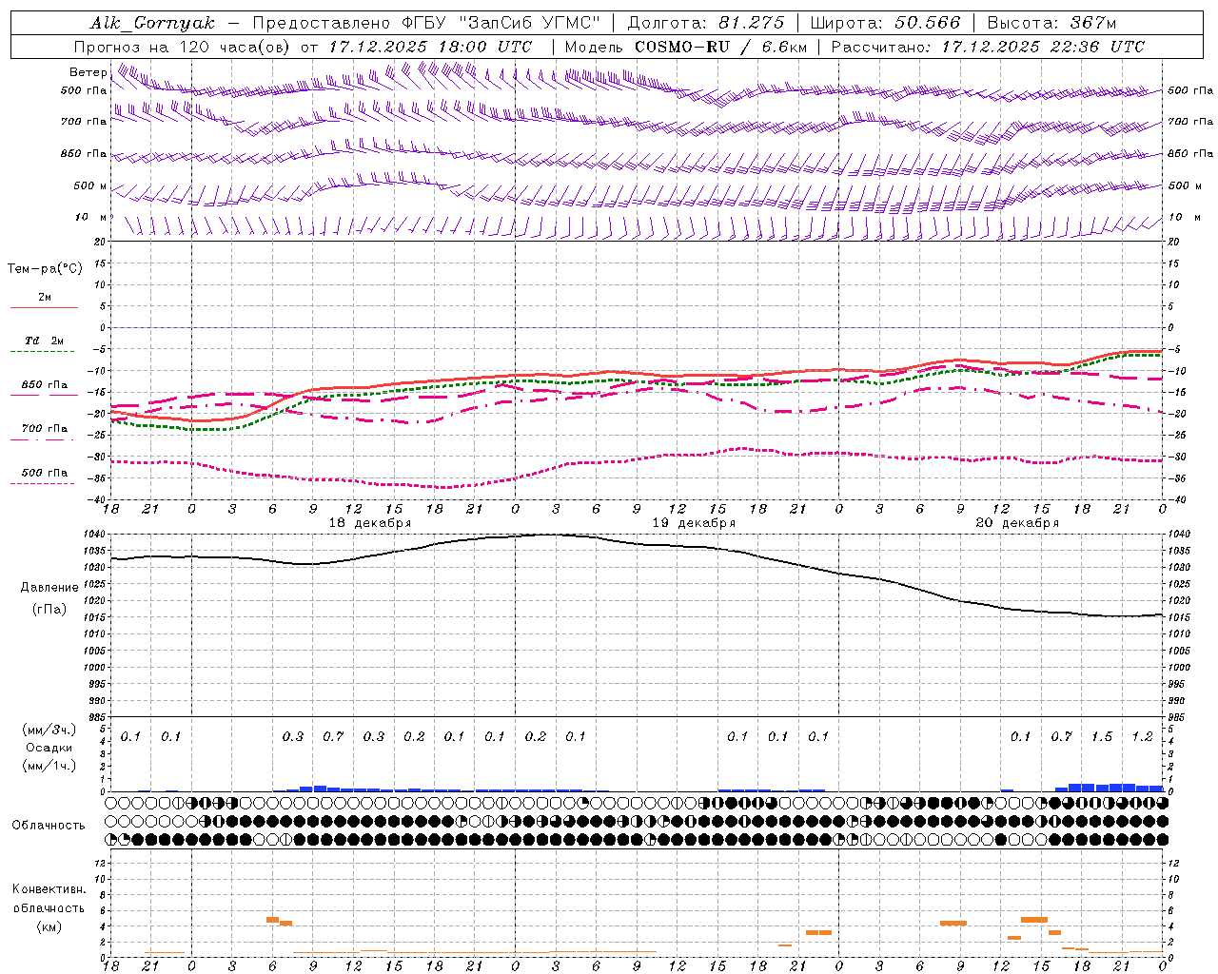Click the '500 гПа' temperature legend entry
Screen dimensions: 1218x974
tap(45, 472)
